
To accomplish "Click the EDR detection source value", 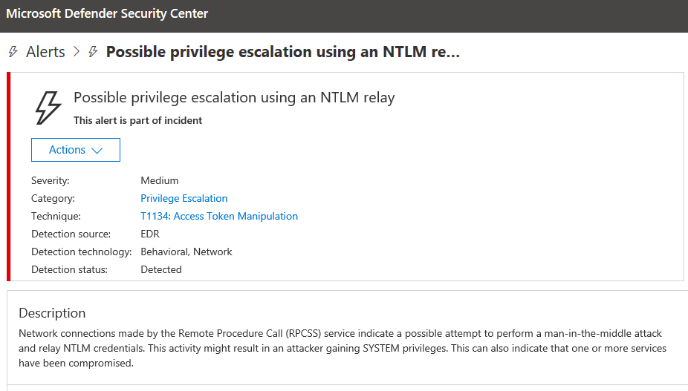I will click(150, 234).
